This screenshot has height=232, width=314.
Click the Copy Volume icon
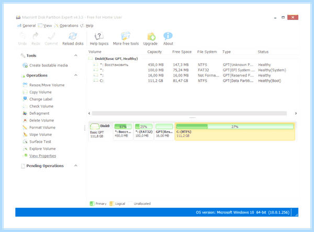(25, 92)
